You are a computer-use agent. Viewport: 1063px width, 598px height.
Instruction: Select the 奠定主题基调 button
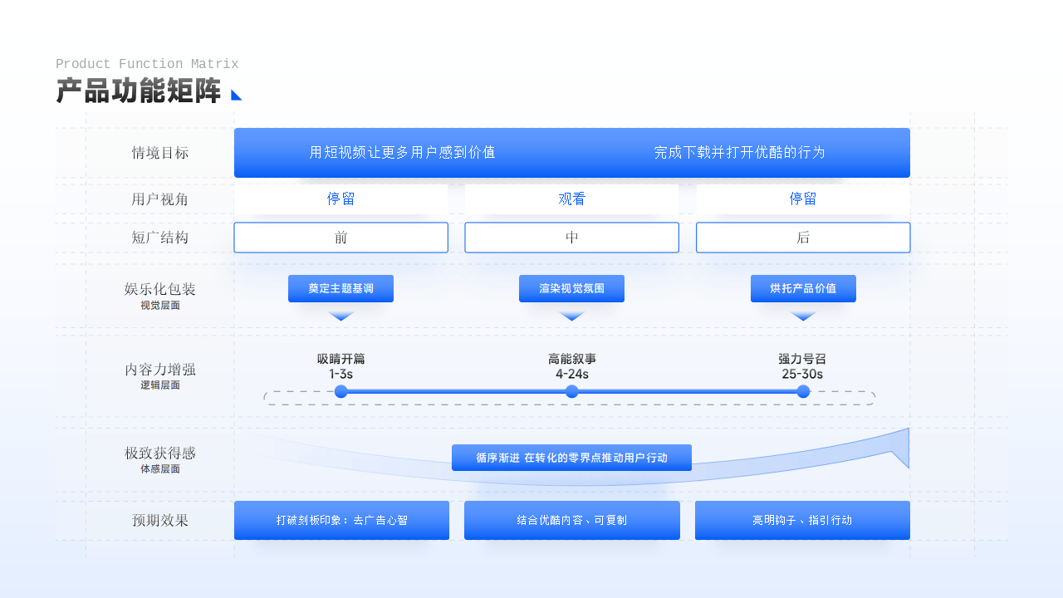pyautogui.click(x=340, y=288)
